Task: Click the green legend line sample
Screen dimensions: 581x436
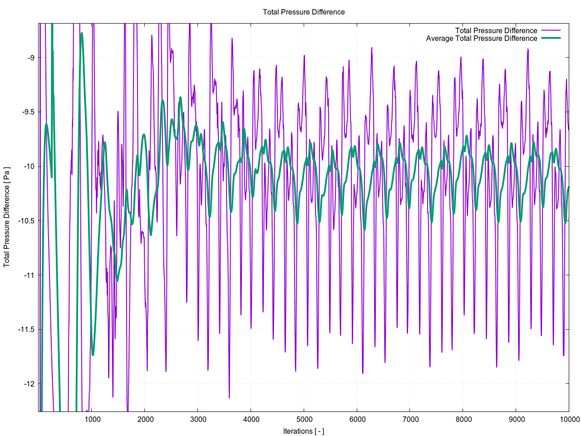Action: (550, 38)
